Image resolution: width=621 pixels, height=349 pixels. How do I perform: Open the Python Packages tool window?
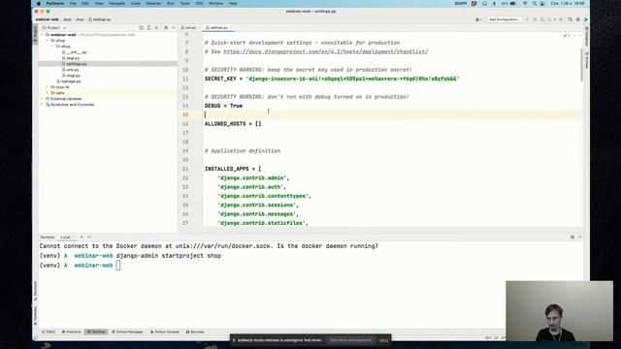pyautogui.click(x=127, y=332)
